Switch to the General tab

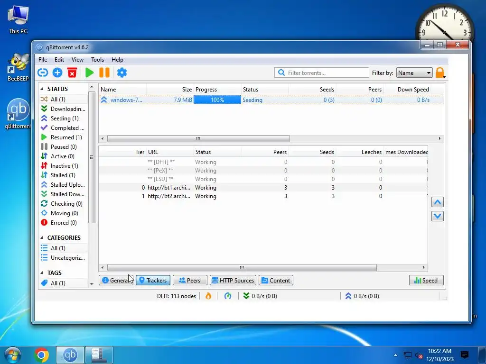tap(116, 281)
